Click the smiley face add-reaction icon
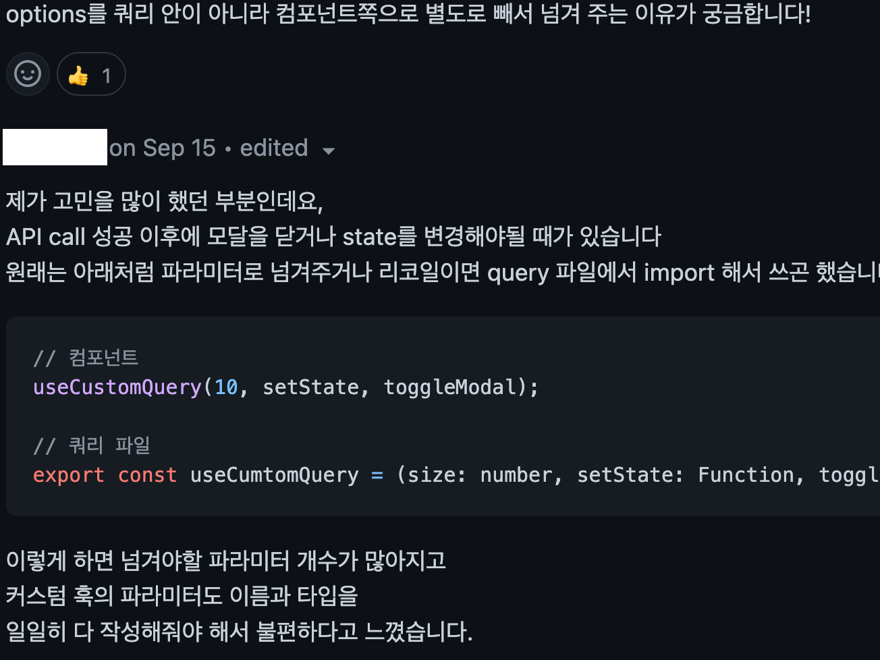The image size is (880, 660). pos(28,74)
